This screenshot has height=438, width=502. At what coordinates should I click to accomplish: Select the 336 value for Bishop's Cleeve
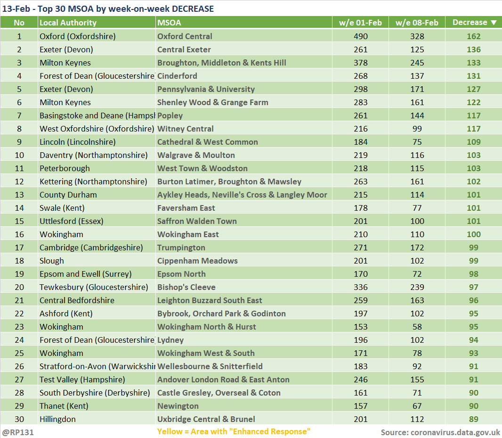[x=361, y=287]
